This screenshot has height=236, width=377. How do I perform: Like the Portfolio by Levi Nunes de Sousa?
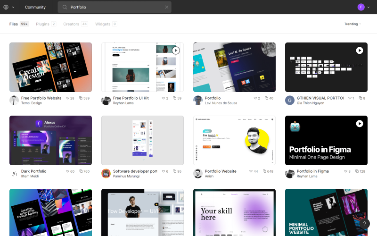[x=255, y=98]
